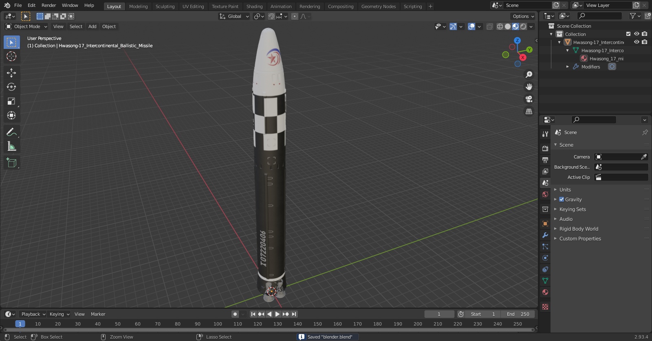Switch perspective/orthographic with grid icon
This screenshot has height=341, width=652.
(x=529, y=111)
